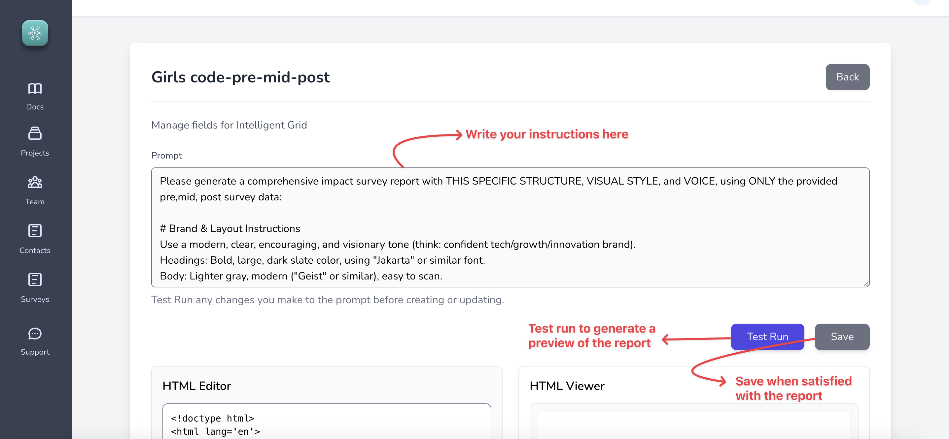Open the Docs book icon
Screen dimensions: 949x439
click(x=35, y=88)
